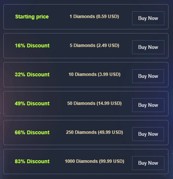
Task: Select the 1000 Diamonds (99.99 USD) text
Action: (x=95, y=161)
